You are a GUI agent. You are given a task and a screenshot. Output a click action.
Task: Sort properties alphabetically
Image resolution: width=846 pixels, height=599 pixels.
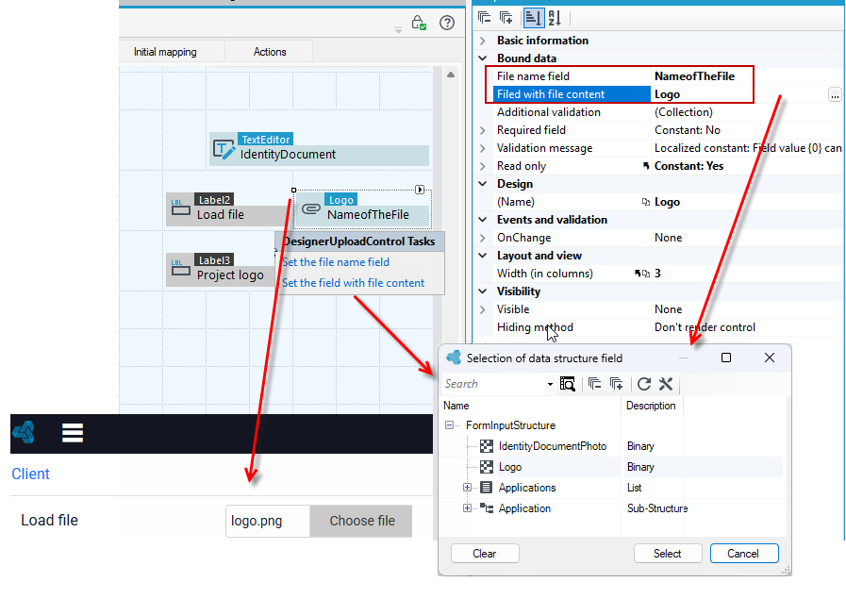pyautogui.click(x=555, y=18)
